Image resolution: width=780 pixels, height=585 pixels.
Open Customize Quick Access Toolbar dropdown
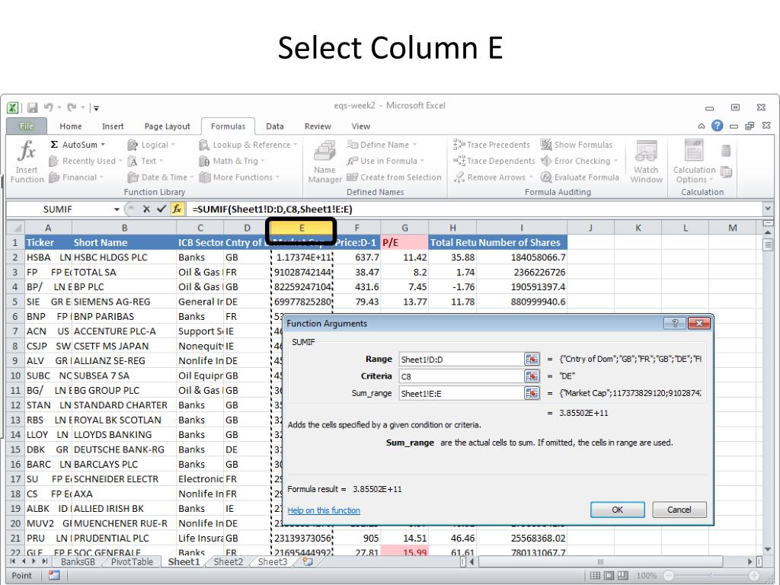click(x=96, y=108)
